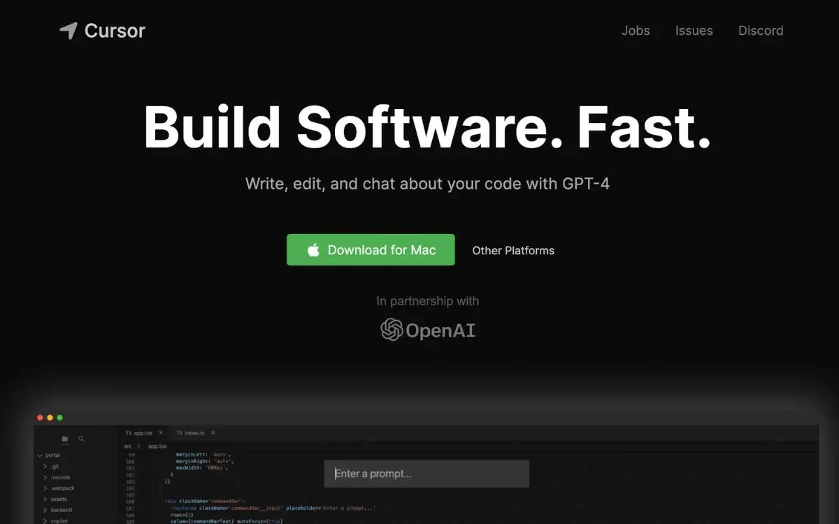This screenshot has height=524, width=839.
Task: Visit the Discord link in header
Action: click(x=761, y=31)
